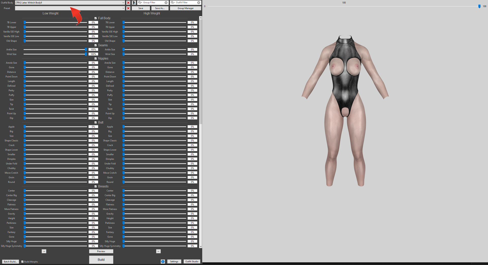Viewport: 488px width, 265px height.
Task: Click the right-arrow button under the Low Weight sliders
Action: (x=44, y=251)
